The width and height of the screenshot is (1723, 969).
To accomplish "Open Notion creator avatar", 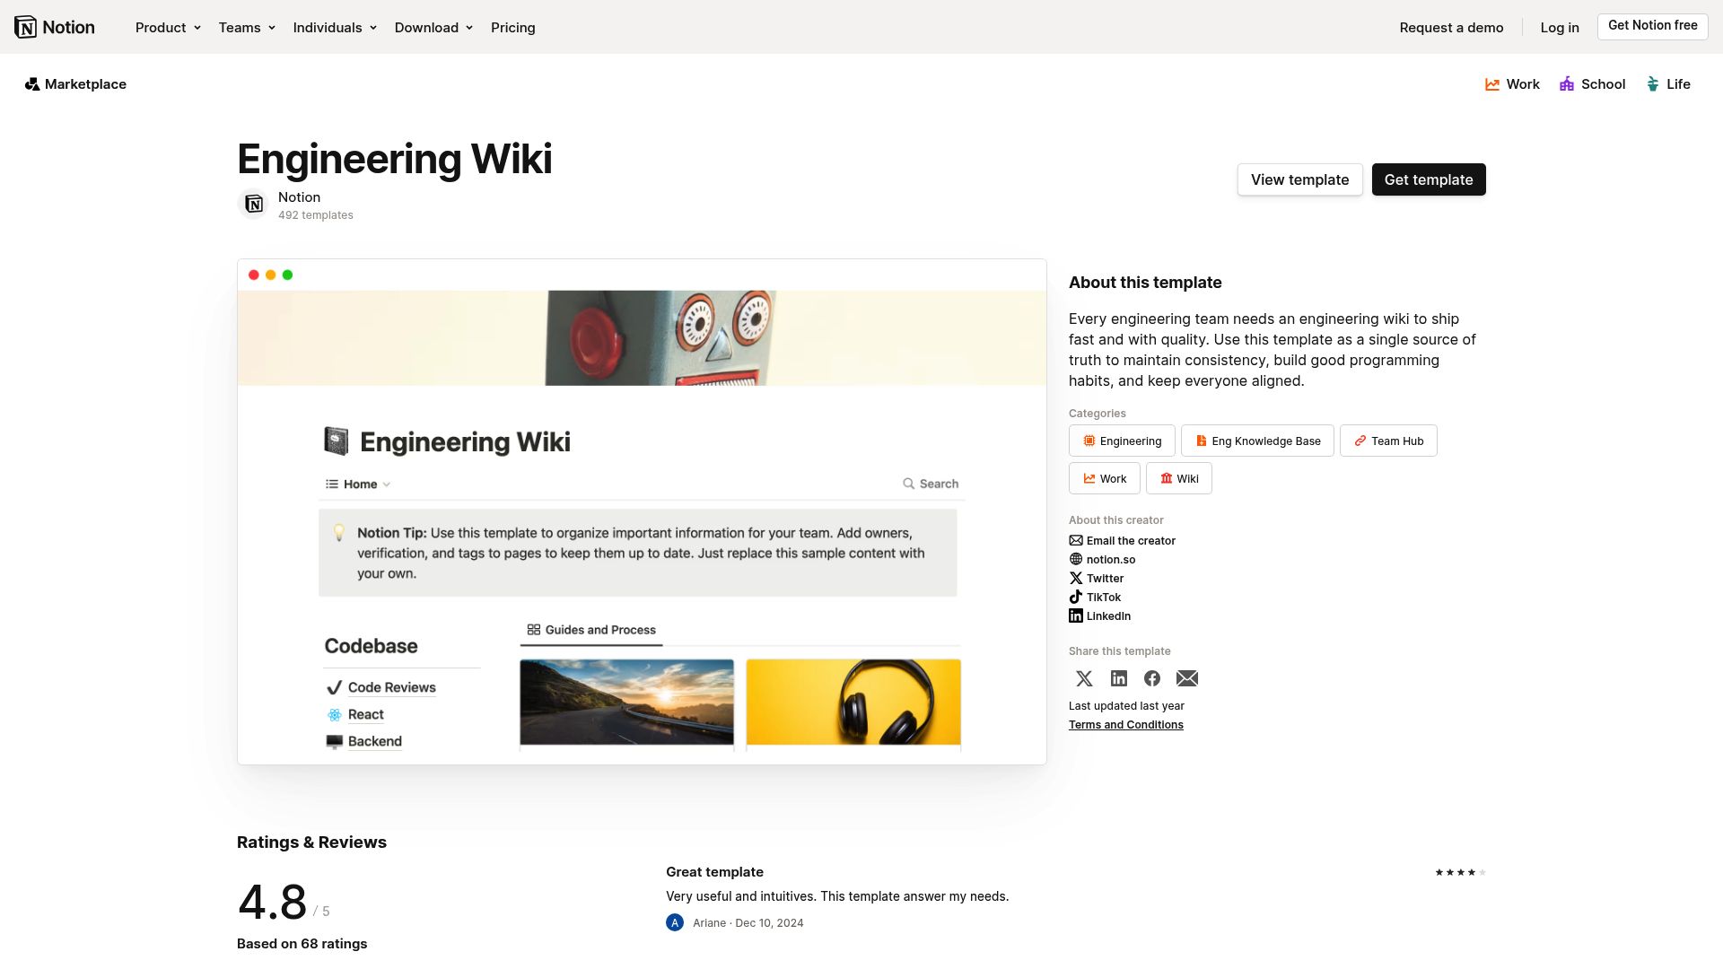I will (x=254, y=205).
